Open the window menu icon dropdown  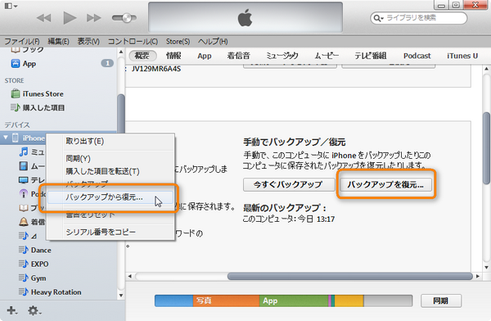(11, 6)
